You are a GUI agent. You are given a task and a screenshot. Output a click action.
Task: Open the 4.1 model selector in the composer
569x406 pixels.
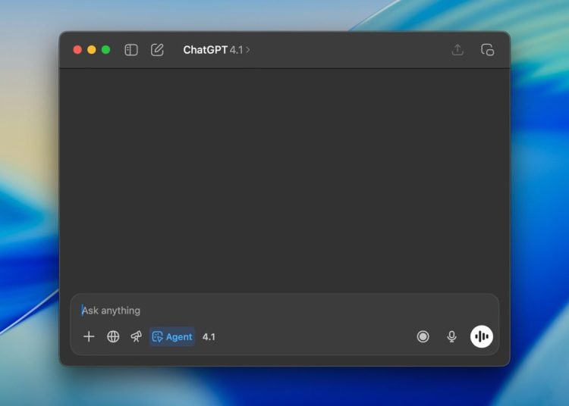209,336
